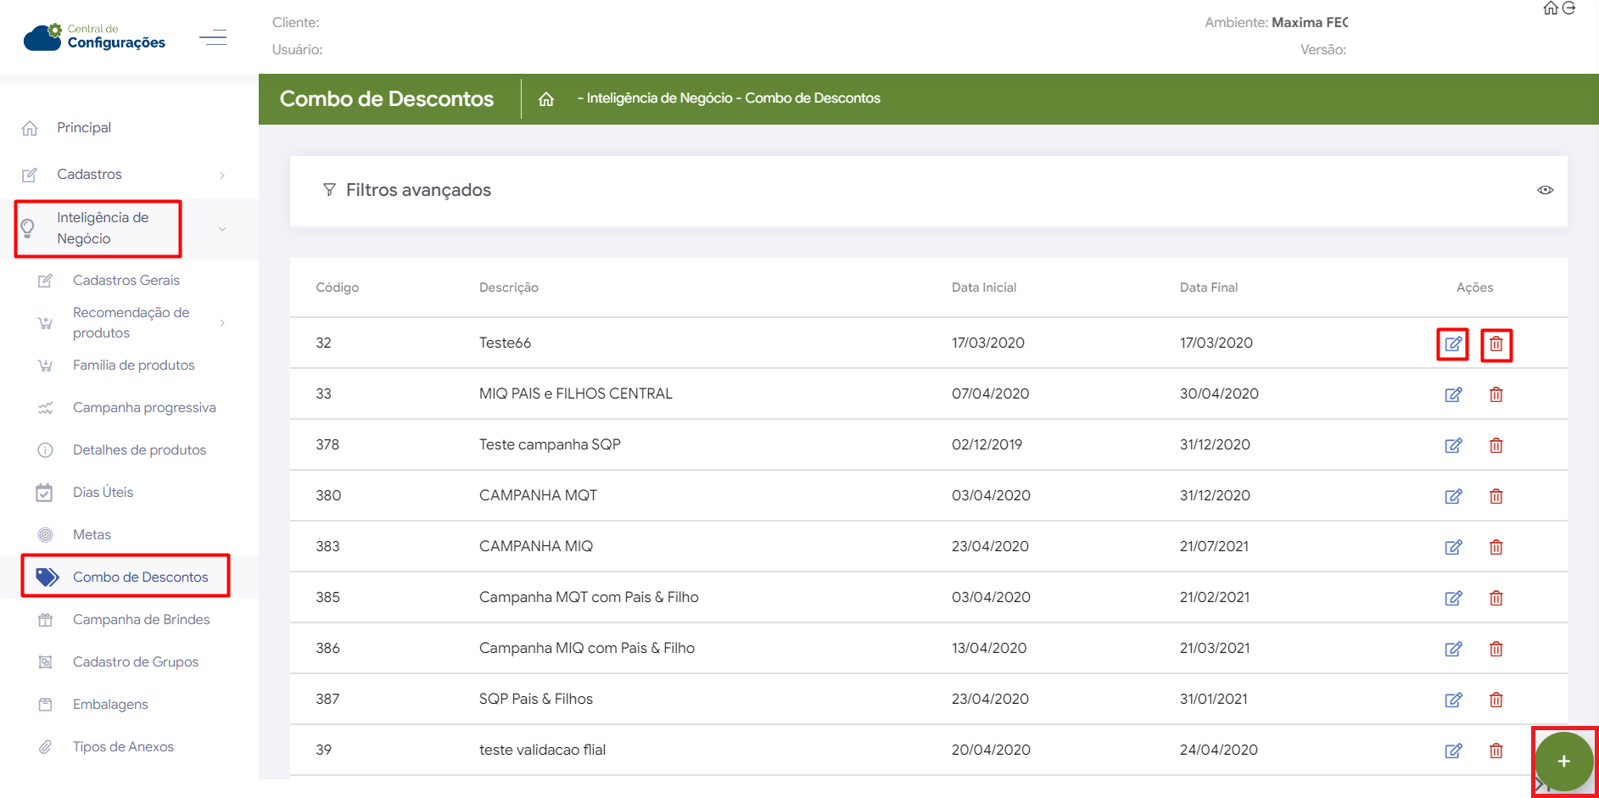This screenshot has height=798, width=1599.
Task: Open the Campanha progressiva menu item
Action: (144, 408)
